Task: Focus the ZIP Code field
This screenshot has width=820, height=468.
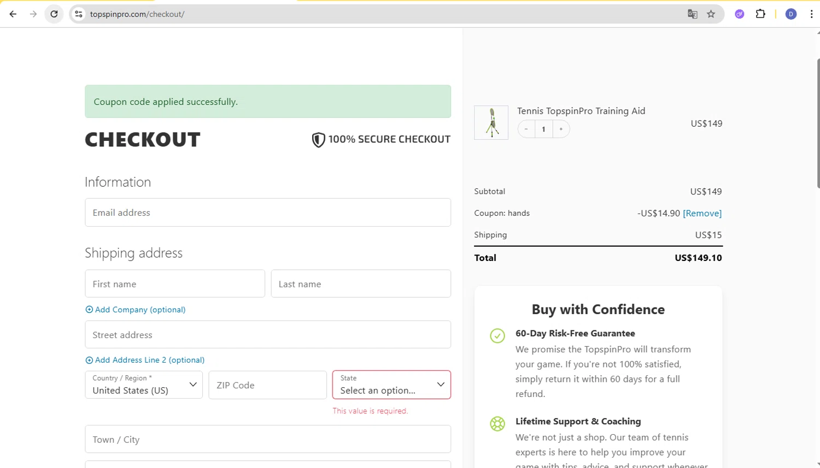Action: coord(267,385)
